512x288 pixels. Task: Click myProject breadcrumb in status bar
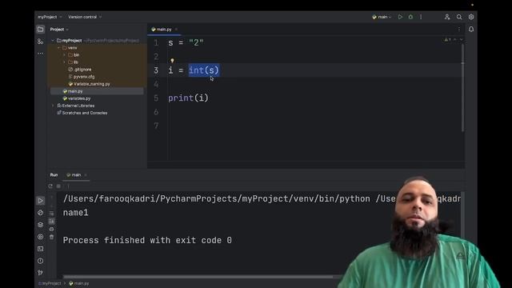pos(50,283)
